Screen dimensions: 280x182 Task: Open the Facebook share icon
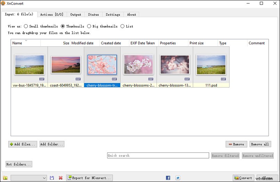click(168, 178)
